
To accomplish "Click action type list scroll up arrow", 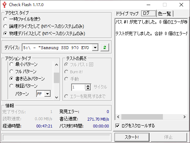I will click(56, 65).
